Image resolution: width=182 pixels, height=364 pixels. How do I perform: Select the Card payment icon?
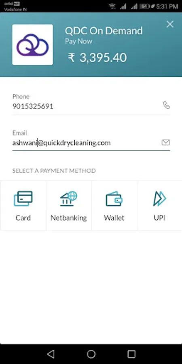(23, 199)
